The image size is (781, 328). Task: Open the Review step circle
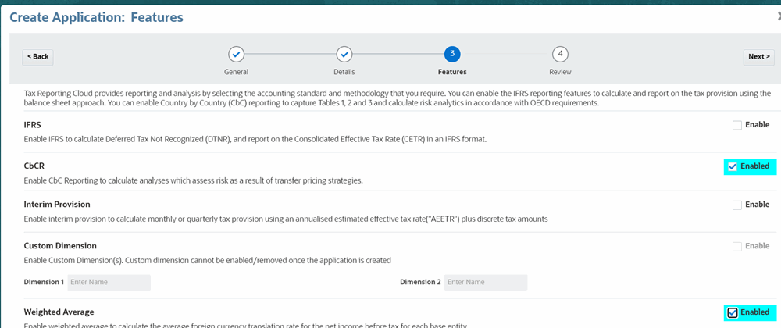560,54
